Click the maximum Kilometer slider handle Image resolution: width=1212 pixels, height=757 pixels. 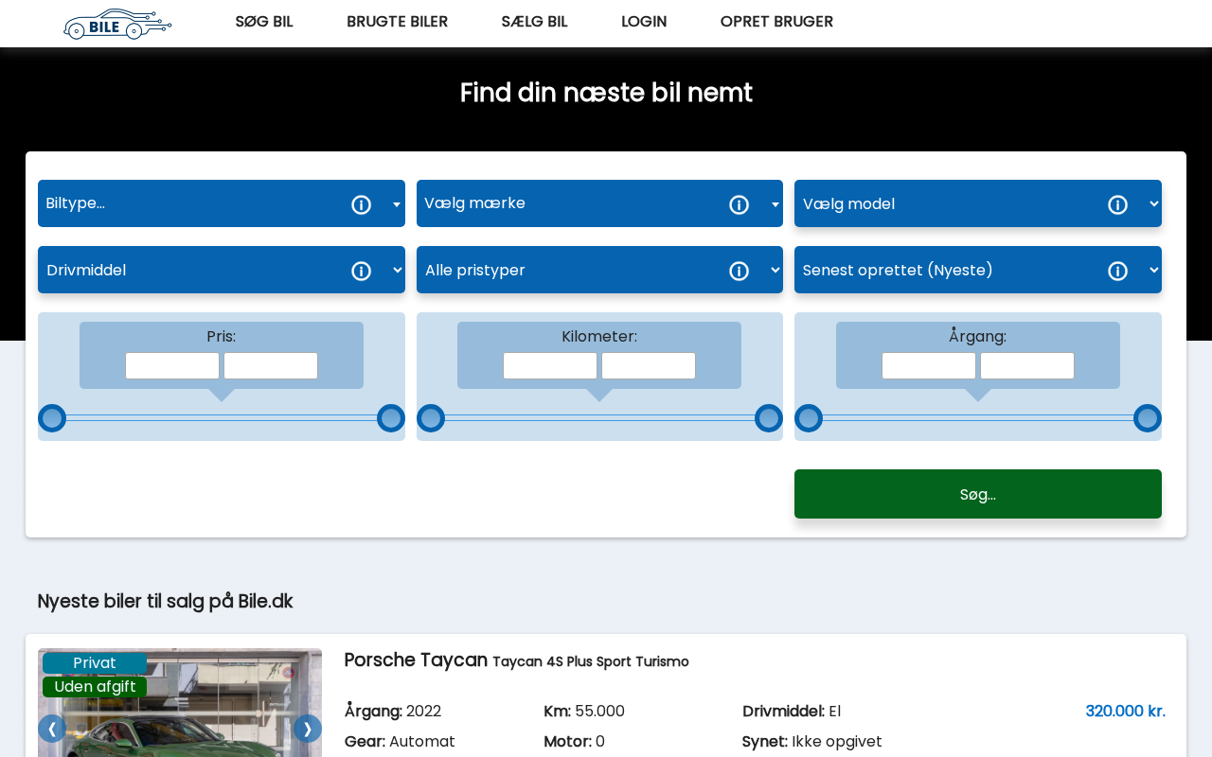769,418
